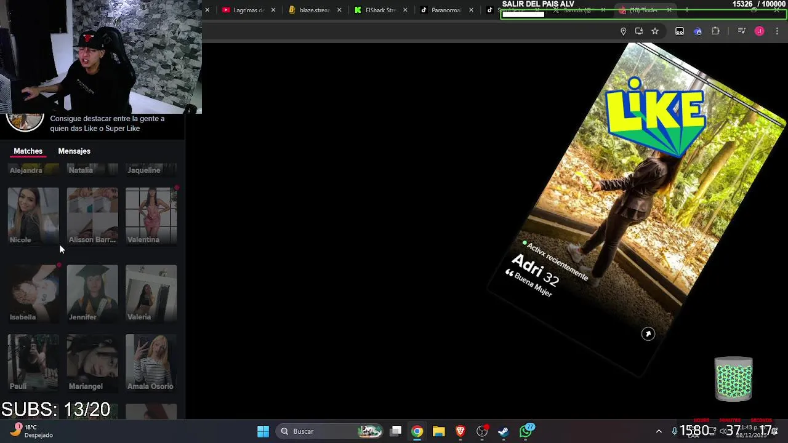Image resolution: width=788 pixels, height=443 pixels.
Task: Open the media controls icon in Chrome toolbar
Action: [741, 31]
